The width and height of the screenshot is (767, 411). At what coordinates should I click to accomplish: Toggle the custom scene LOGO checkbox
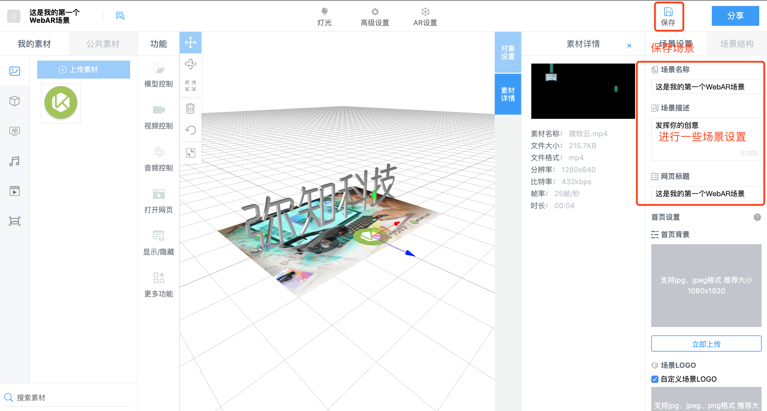tap(655, 379)
